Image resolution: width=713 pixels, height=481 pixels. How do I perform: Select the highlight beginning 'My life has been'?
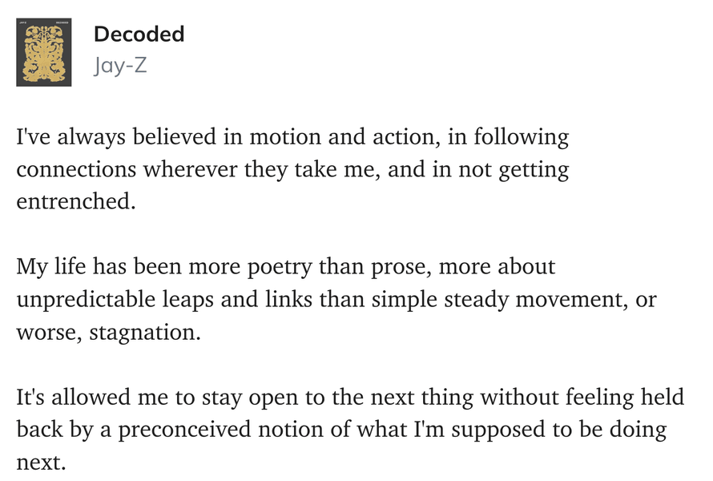point(336,299)
